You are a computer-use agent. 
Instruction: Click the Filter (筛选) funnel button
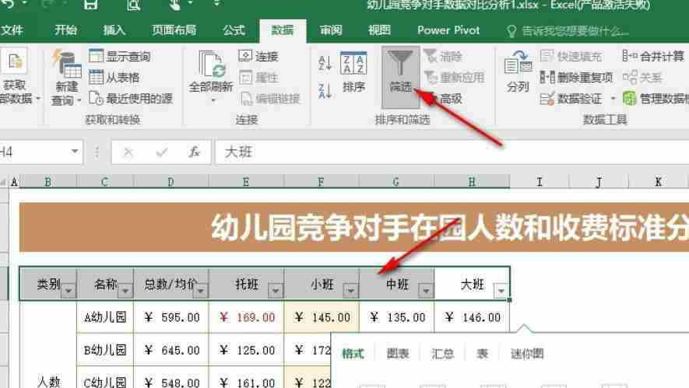click(400, 77)
